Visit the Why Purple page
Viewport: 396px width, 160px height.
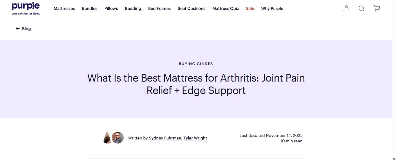(272, 8)
